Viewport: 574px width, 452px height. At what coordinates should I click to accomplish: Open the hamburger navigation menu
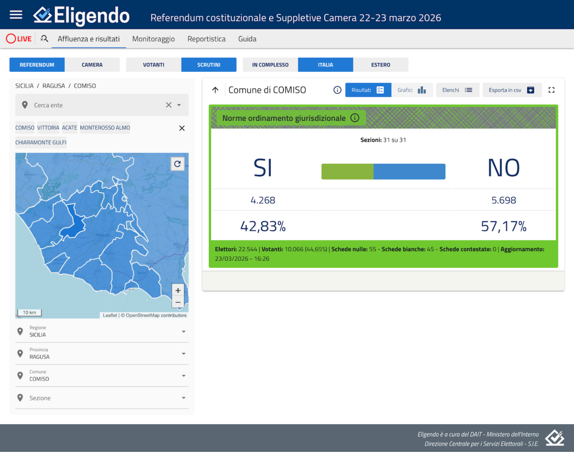[x=16, y=14]
